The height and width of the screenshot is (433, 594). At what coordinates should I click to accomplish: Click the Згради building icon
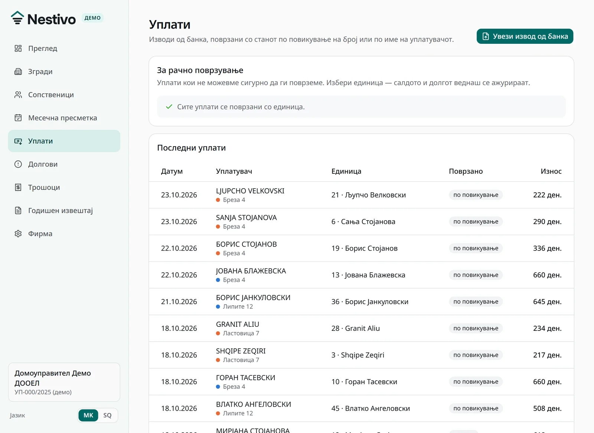[x=18, y=72]
